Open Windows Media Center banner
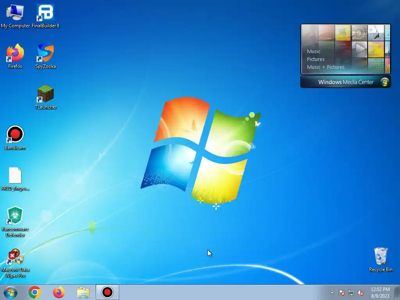 pyautogui.click(x=346, y=82)
